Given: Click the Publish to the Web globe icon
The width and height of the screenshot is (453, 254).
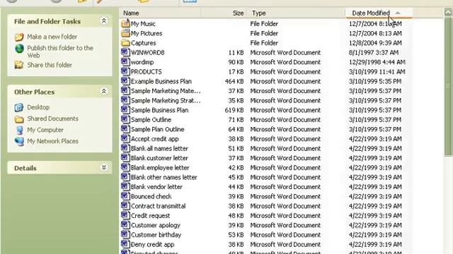Looking at the screenshot, I should point(19,49).
